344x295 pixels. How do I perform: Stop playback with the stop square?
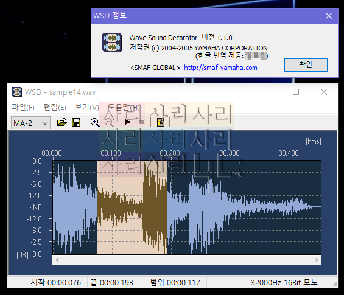142,122
